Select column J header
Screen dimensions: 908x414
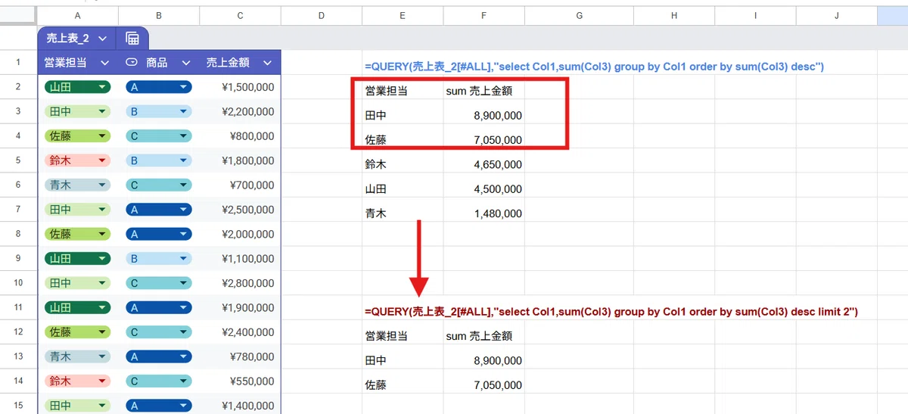tap(836, 16)
